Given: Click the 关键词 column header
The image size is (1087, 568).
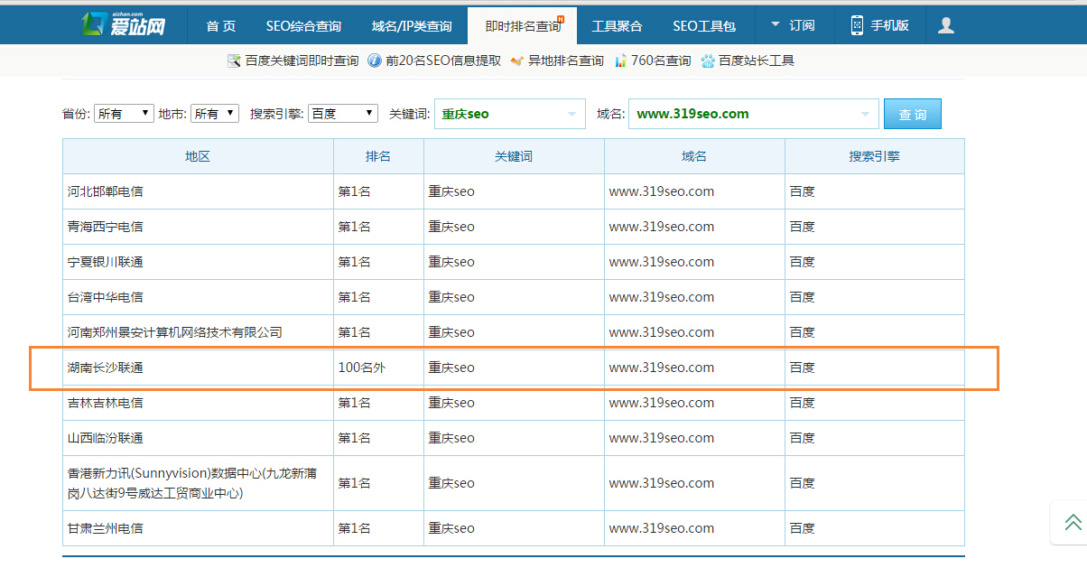Looking at the screenshot, I should click(x=514, y=156).
